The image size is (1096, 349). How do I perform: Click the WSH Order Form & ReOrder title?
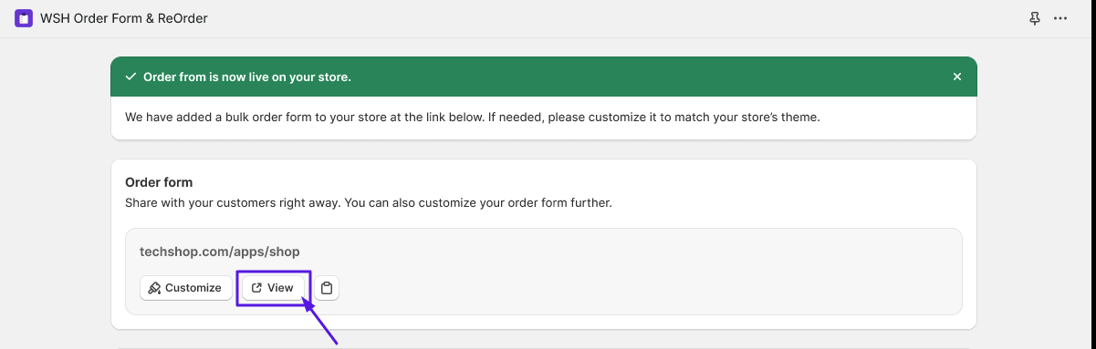coord(124,18)
